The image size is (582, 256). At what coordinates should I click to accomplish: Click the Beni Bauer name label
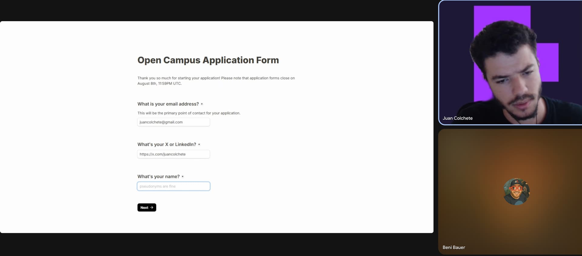(453, 248)
